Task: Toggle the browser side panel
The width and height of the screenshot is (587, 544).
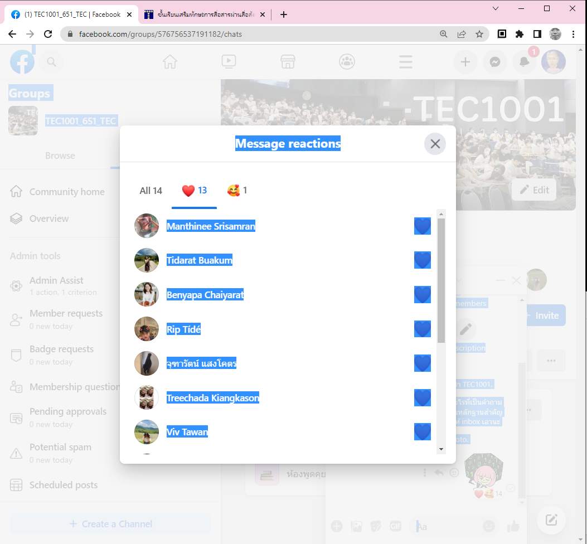Action: pos(537,34)
